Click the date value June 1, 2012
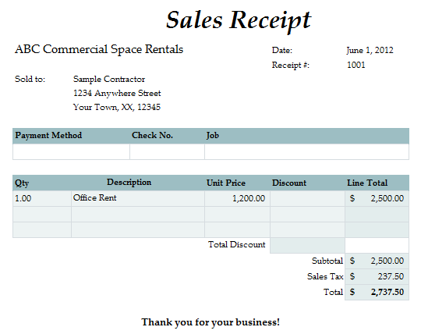The height and width of the screenshot is (334, 421). coord(370,50)
